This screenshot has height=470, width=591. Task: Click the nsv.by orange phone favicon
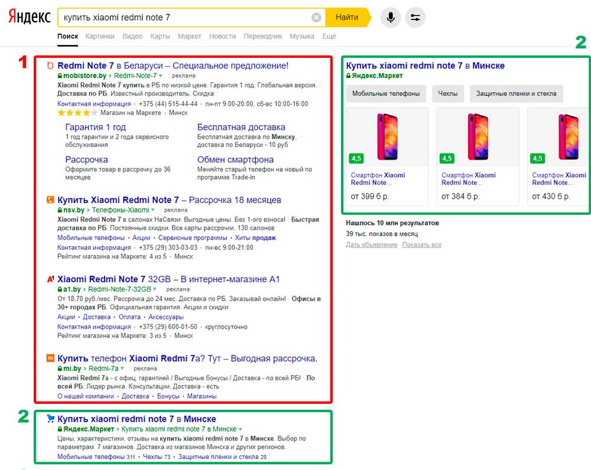tap(50, 200)
